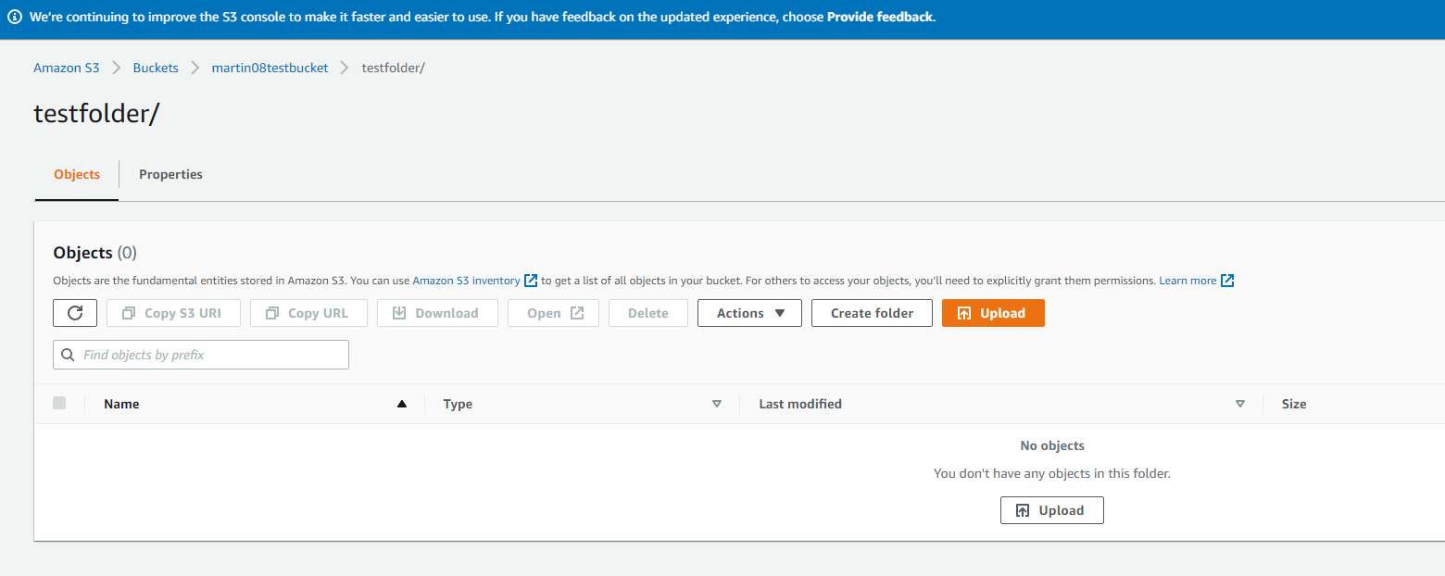Select the Objects tab
The height and width of the screenshot is (576, 1445).
point(76,174)
